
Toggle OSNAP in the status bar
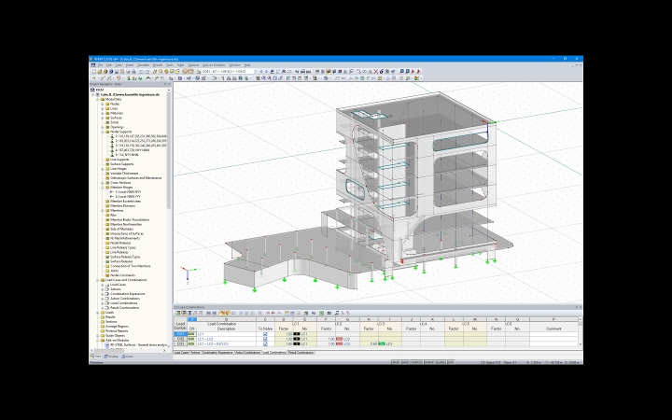point(429,362)
